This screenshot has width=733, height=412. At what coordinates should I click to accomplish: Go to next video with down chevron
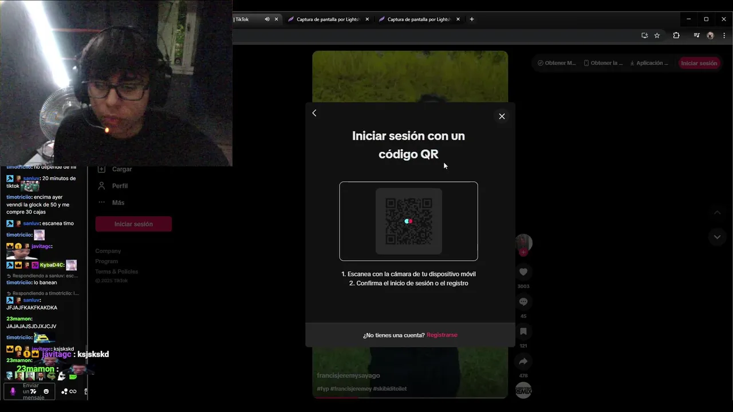[718, 236]
